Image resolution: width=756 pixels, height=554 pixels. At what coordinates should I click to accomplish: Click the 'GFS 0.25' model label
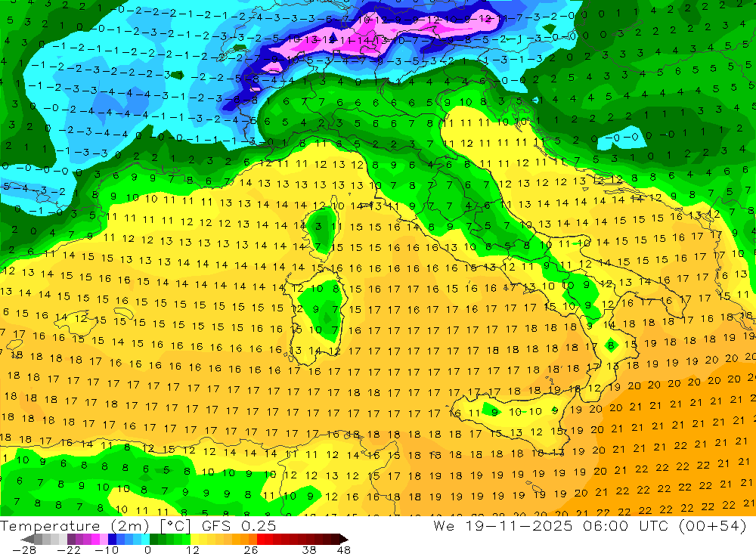click(239, 525)
